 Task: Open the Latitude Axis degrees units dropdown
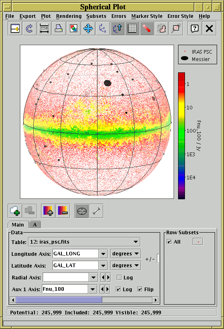tap(126, 266)
